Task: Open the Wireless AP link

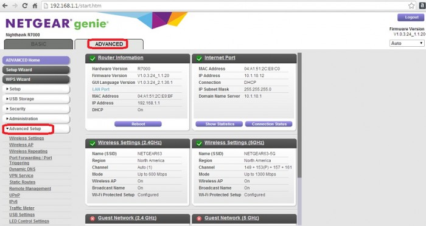Action: coord(21,145)
